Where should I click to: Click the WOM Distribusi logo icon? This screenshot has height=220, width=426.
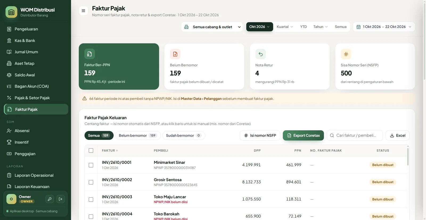point(11,12)
